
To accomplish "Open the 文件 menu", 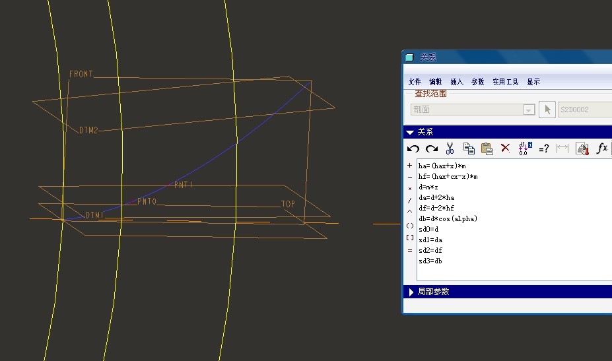I will [x=415, y=82].
